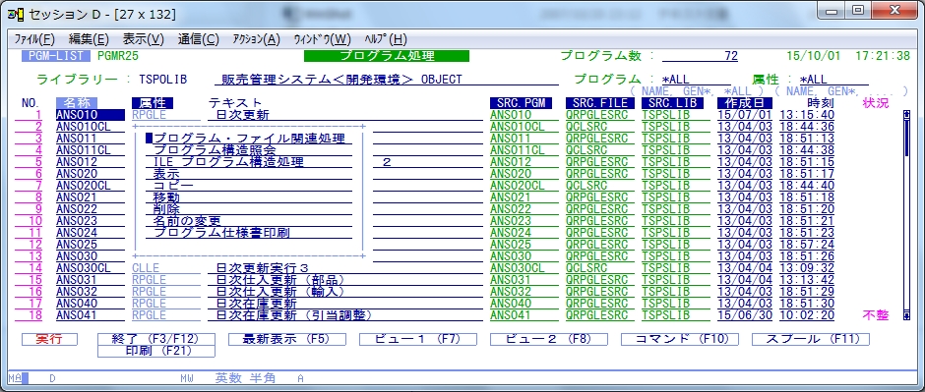Click the SRC.FILE column header
The width and height of the screenshot is (925, 392).
tap(600, 103)
